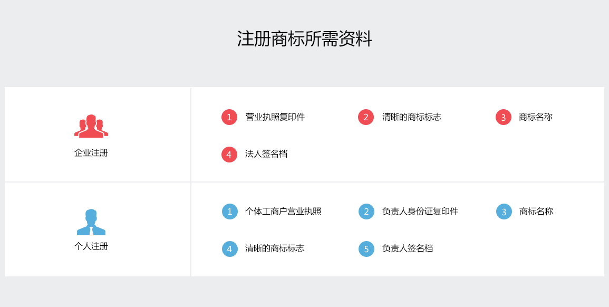Click blue number 2 circle badge
609x307 pixels.
click(366, 212)
